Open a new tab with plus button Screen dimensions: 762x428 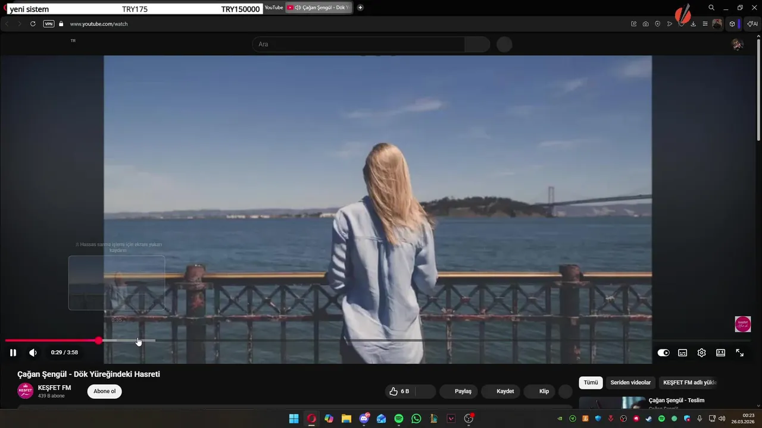(x=360, y=8)
